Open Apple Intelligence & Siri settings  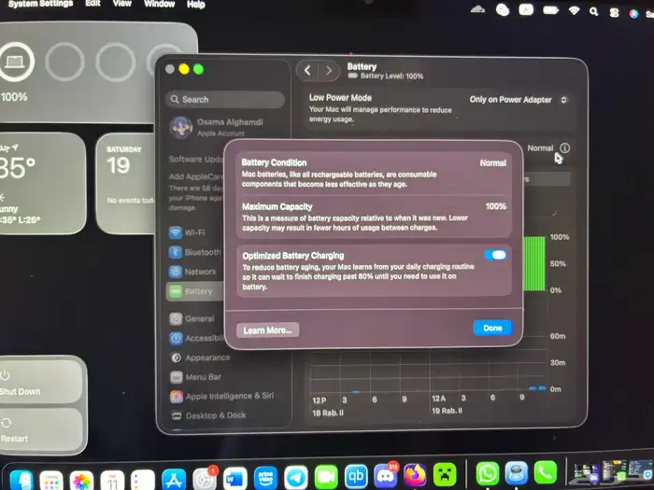pyautogui.click(x=222, y=397)
